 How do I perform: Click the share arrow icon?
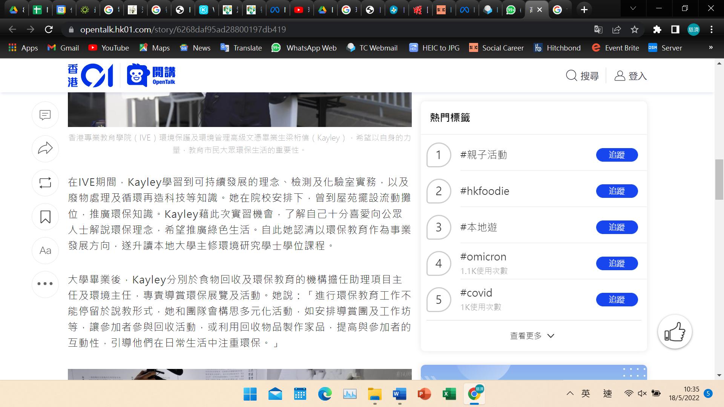pyautogui.click(x=45, y=148)
